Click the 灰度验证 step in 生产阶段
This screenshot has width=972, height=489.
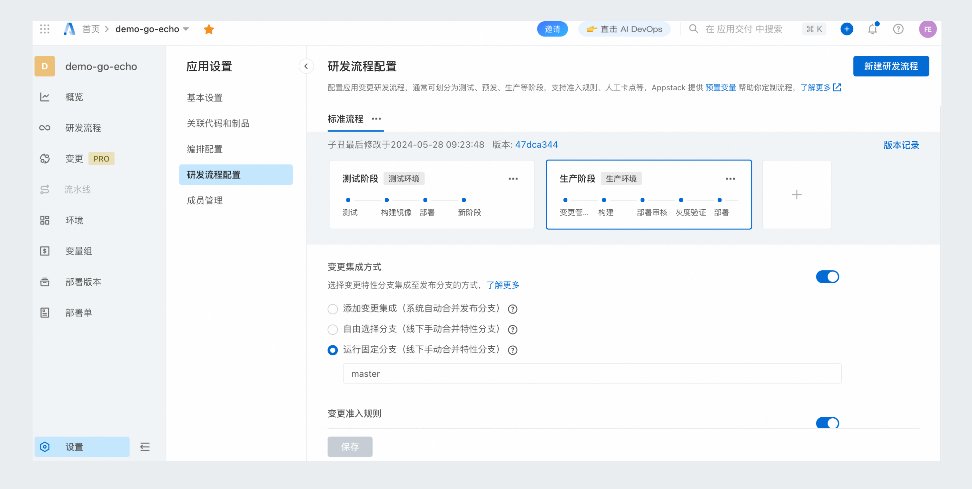(x=691, y=212)
